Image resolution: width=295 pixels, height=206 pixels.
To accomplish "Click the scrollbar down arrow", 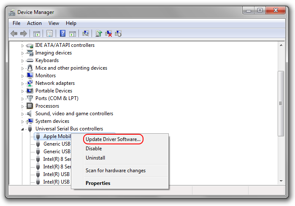I will pyautogui.click(x=281, y=181).
